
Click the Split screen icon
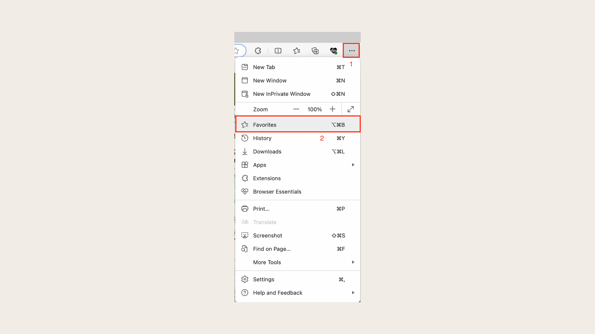click(278, 51)
